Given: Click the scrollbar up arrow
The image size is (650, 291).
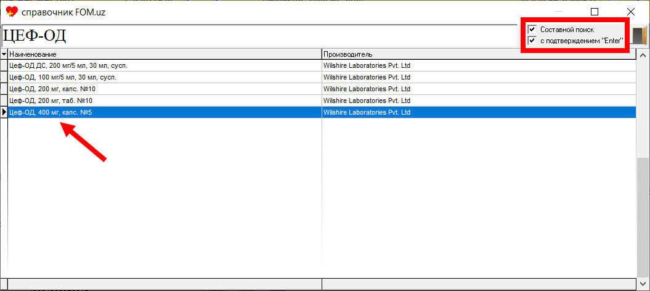Looking at the screenshot, I should (643, 55).
